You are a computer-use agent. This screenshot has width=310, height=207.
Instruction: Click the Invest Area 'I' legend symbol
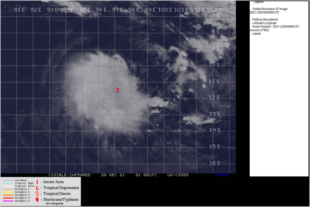click(37, 182)
